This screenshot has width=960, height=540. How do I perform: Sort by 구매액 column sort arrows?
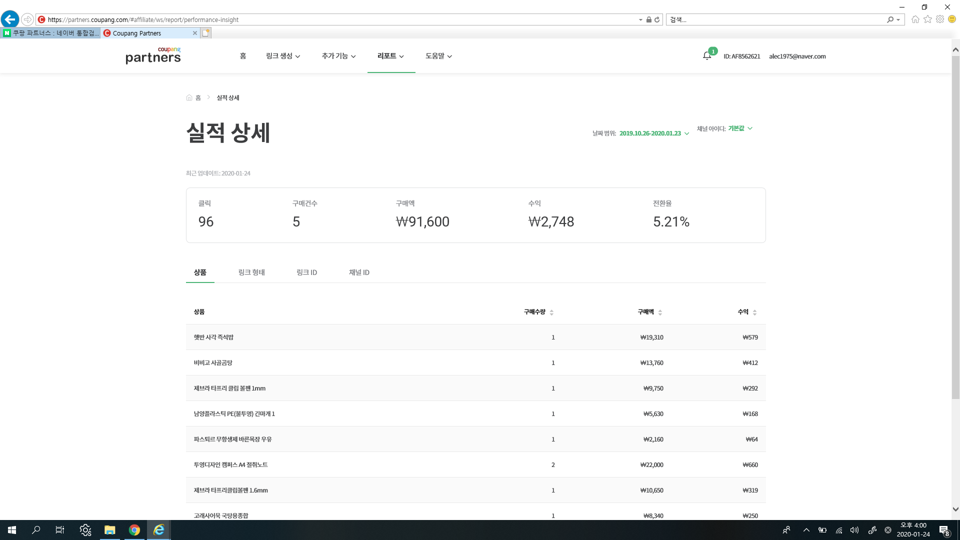(660, 312)
